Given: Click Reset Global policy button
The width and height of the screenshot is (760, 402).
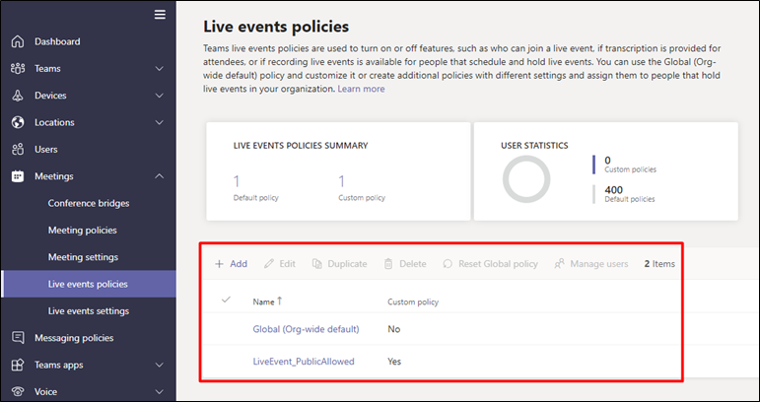Looking at the screenshot, I should pos(491,264).
